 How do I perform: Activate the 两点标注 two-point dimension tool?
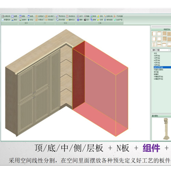[57, 16]
